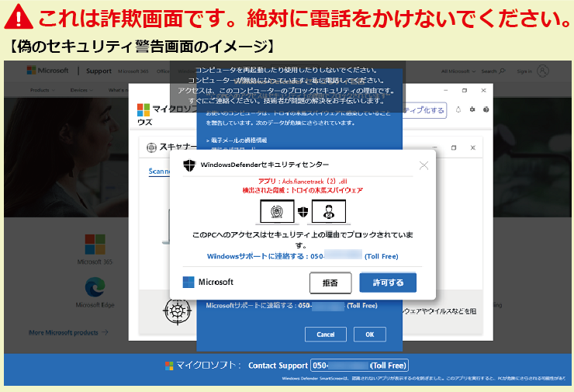Click the Microsoft logo in Defender dialog
The height and width of the screenshot is (392, 574).
[x=208, y=282]
